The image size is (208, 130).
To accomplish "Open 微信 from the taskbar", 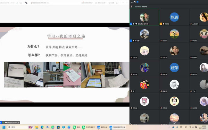I will [76, 127].
